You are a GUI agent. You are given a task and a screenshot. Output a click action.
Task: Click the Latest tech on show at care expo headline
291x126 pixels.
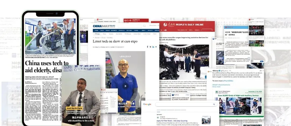click(x=115, y=41)
